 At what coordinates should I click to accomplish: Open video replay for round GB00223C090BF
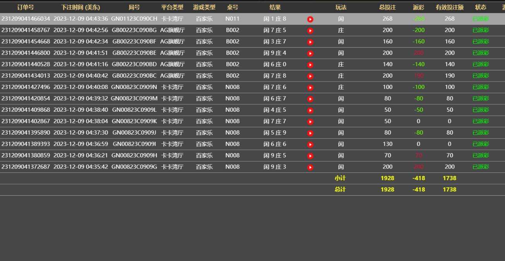point(310,42)
